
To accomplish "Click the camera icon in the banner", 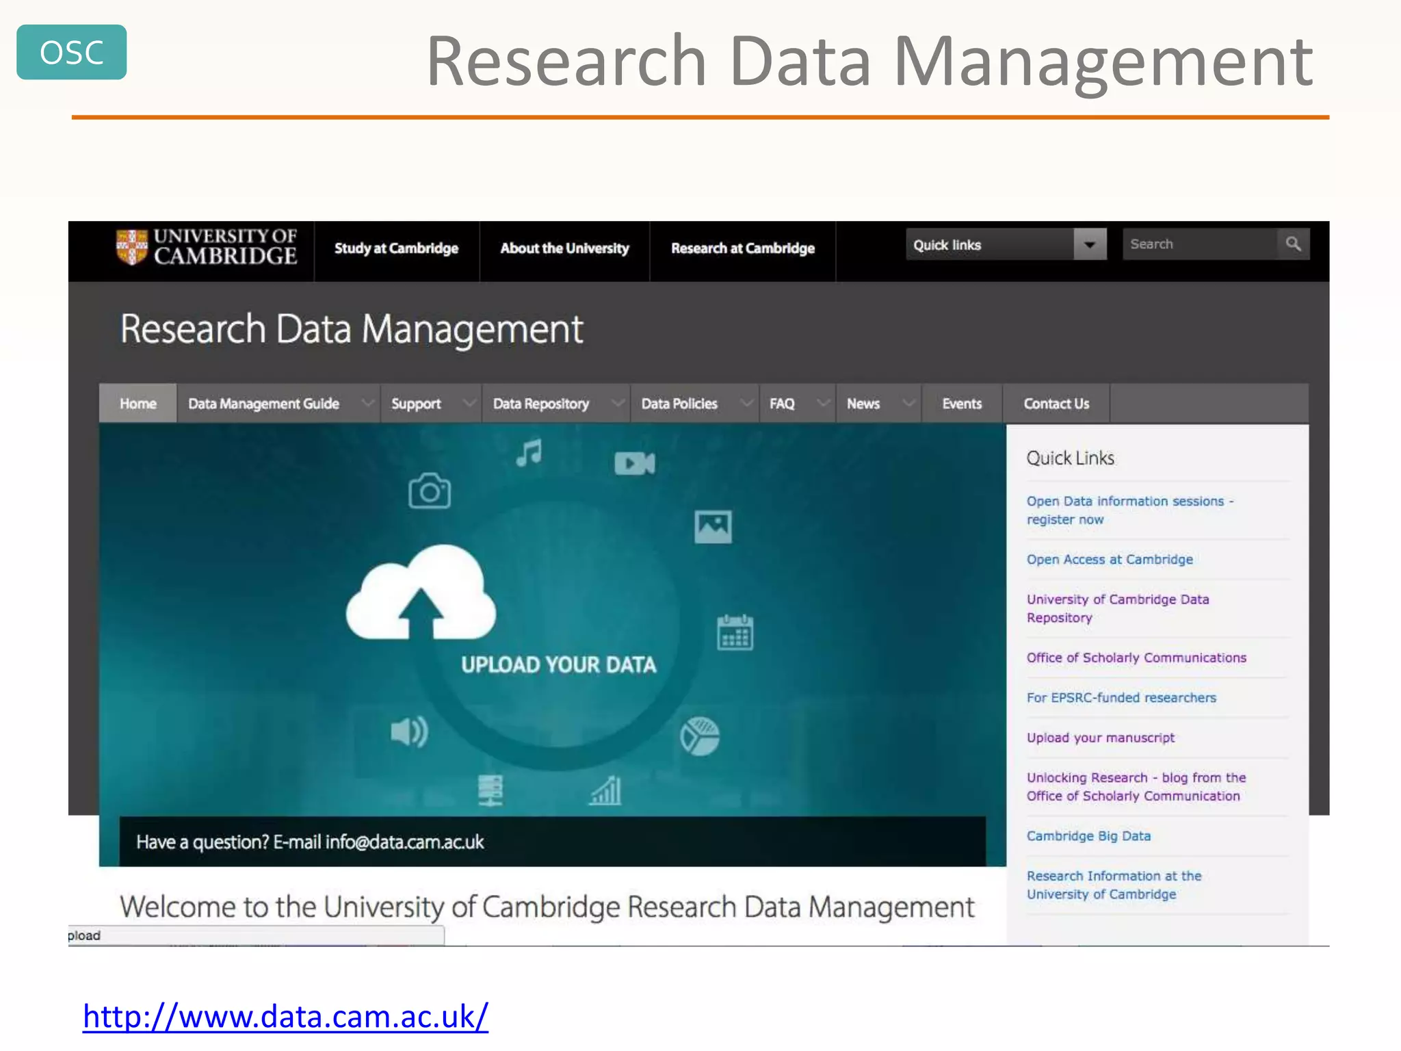I will [430, 491].
